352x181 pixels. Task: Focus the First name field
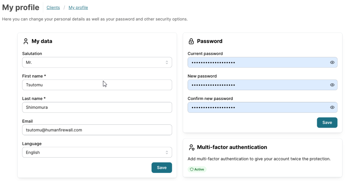pos(97,85)
